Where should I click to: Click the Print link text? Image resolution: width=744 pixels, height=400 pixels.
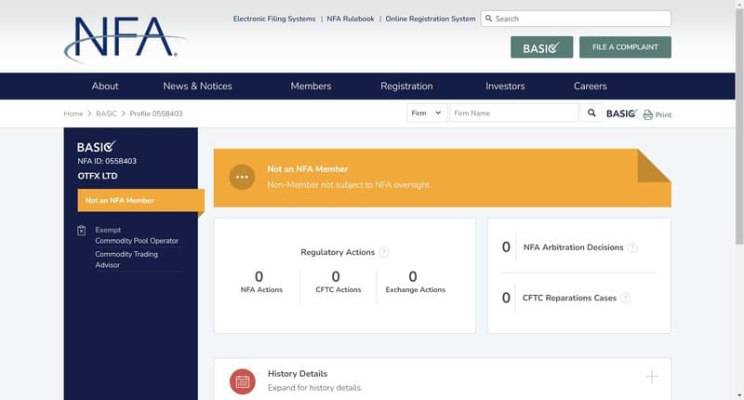pyautogui.click(x=663, y=114)
